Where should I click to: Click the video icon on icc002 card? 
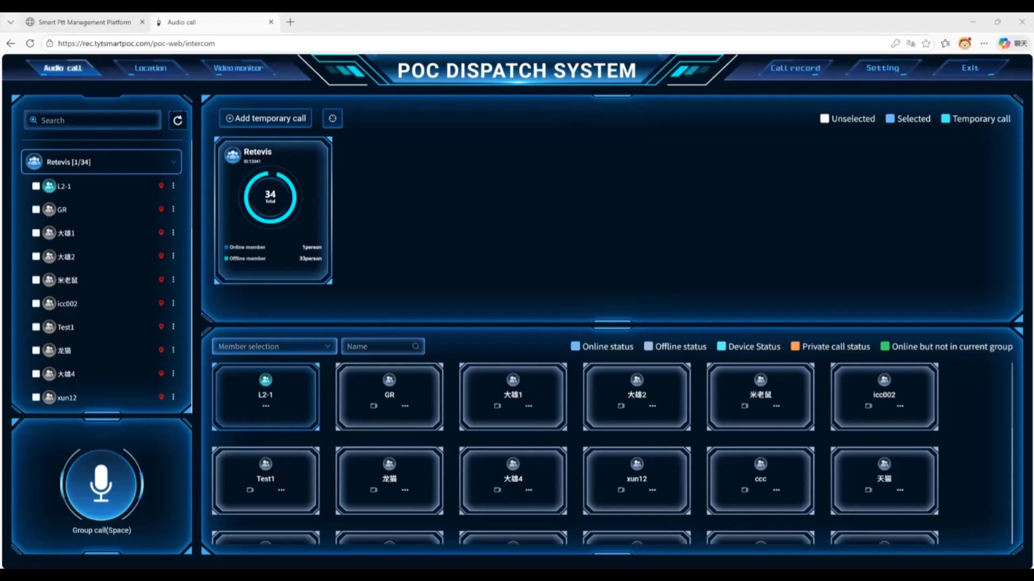point(869,406)
